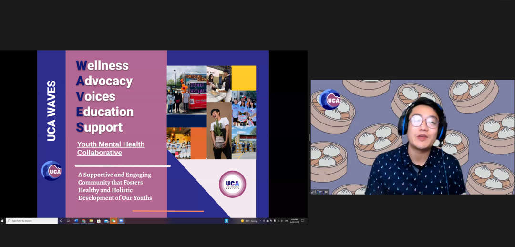The height and width of the screenshot is (247, 515).
Task: Click the 'Support' heading on the slide
Action: [99, 127]
